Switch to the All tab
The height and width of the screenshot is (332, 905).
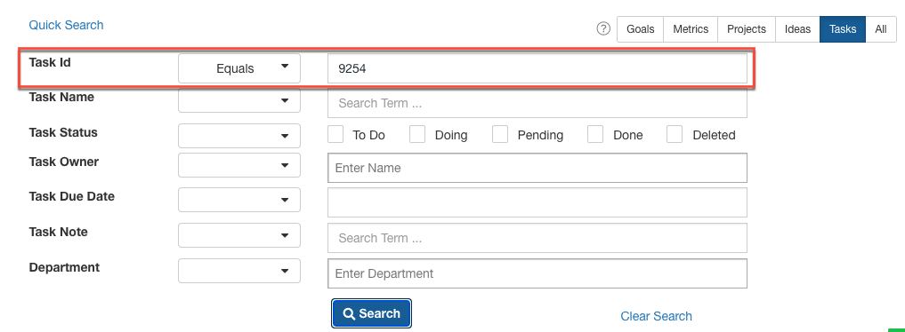coord(881,29)
